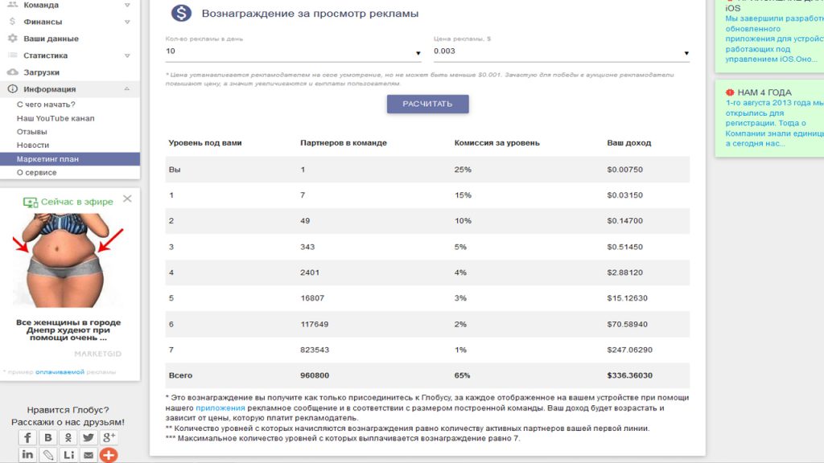Follow the 'приложения' link in the footnote

tap(220, 408)
